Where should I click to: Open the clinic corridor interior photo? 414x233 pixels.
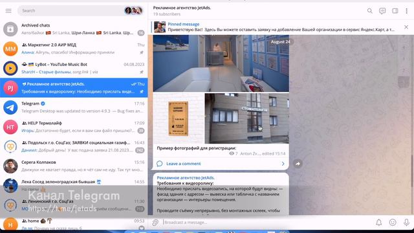[221, 63]
